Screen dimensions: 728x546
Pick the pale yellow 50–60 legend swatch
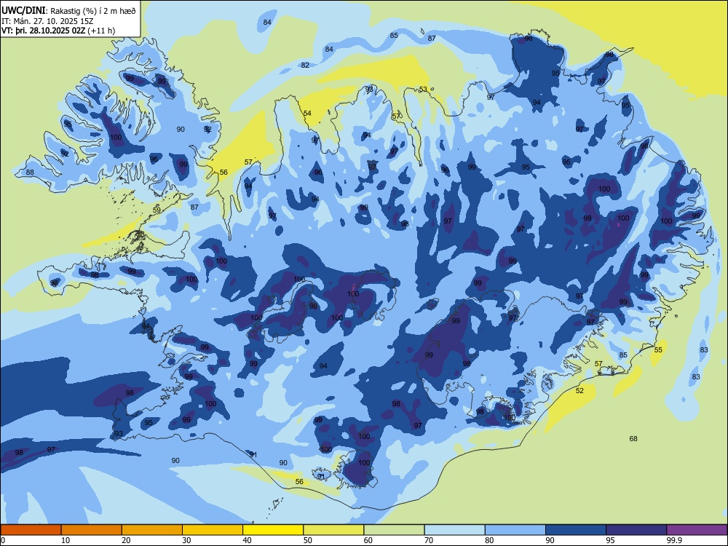(334, 530)
